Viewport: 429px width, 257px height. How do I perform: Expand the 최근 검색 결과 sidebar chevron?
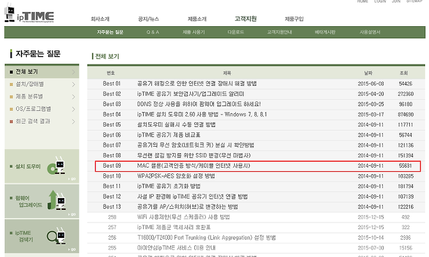[73, 121]
